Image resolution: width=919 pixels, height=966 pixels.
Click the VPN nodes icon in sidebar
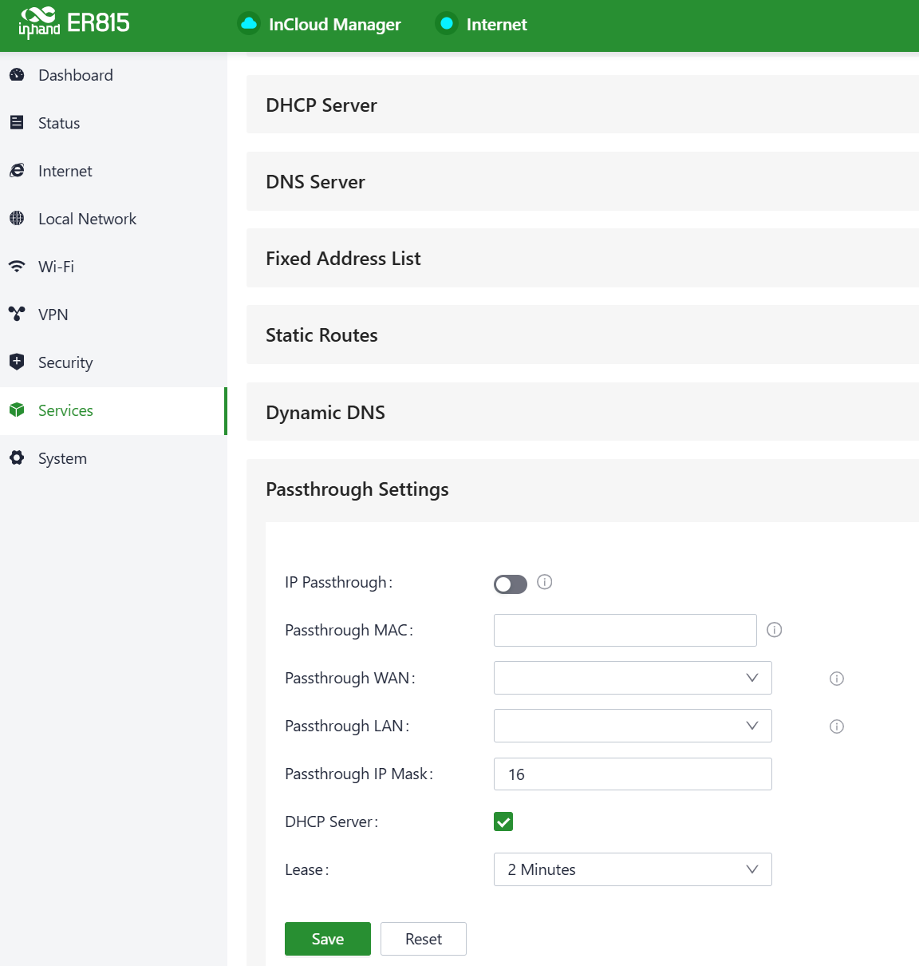tap(17, 314)
